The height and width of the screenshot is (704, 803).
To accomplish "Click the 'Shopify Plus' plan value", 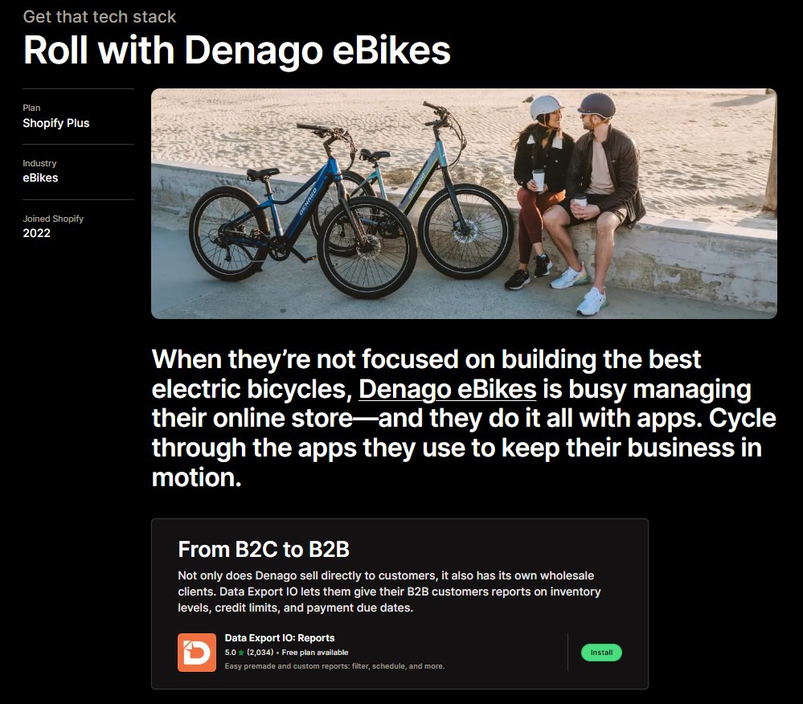I will tap(55, 123).
